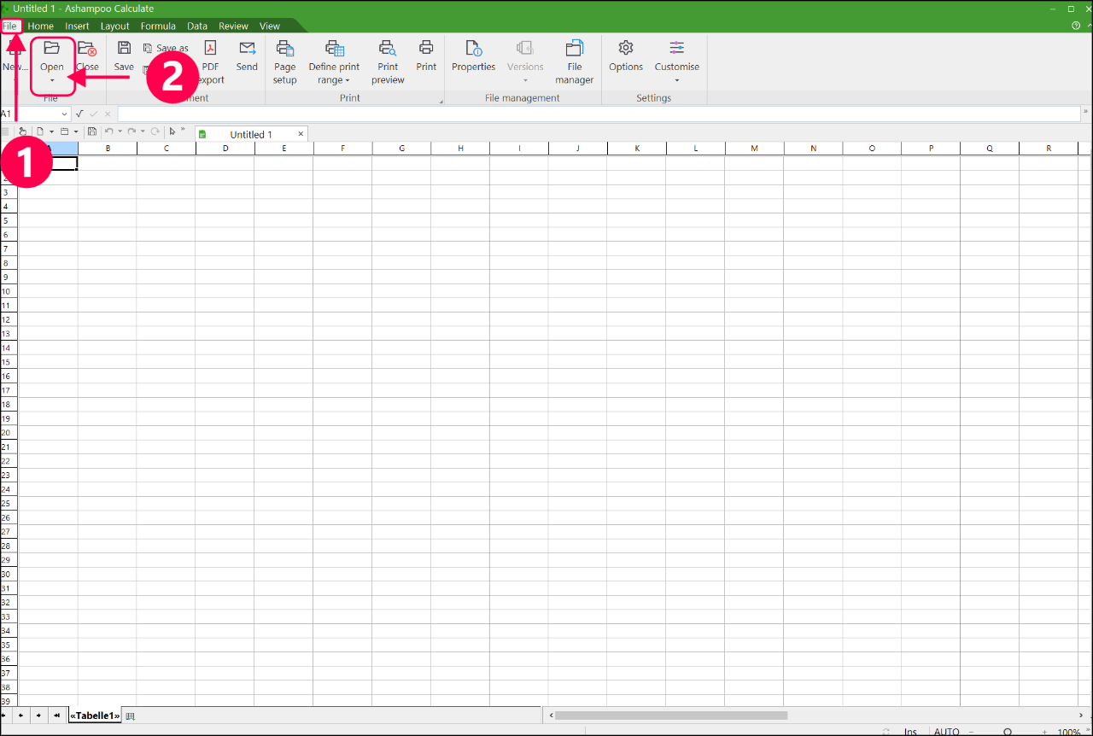Viewport: 1093px width, 736px height.
Task: Click the PDF export icon
Action: click(x=210, y=49)
